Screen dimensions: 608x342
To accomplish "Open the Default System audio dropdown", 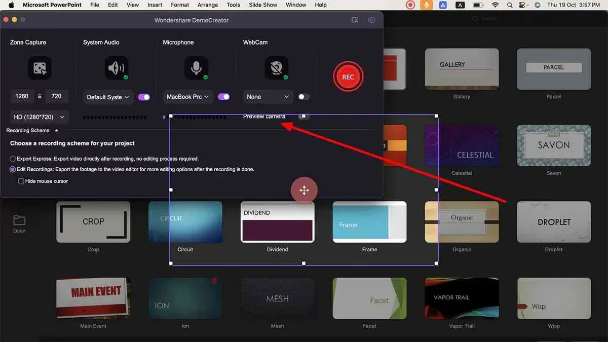I will [x=108, y=97].
